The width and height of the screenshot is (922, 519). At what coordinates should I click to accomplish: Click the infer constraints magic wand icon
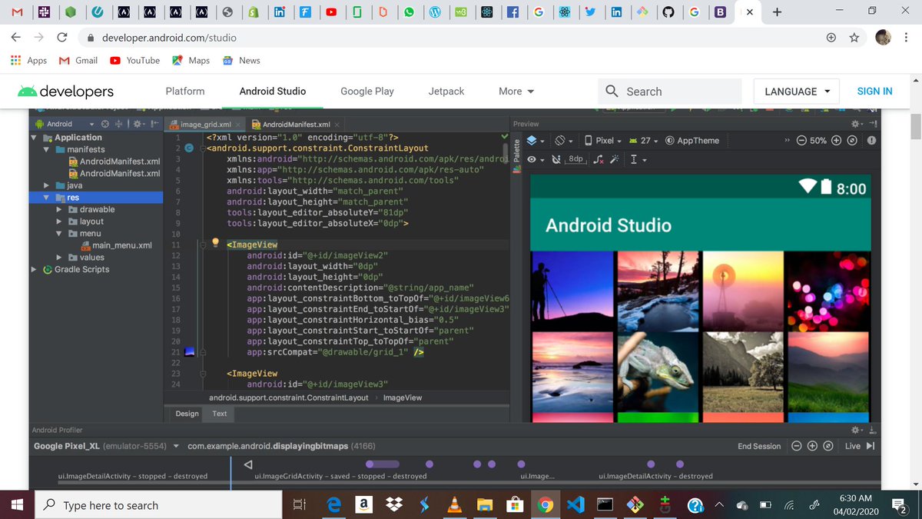click(x=614, y=159)
